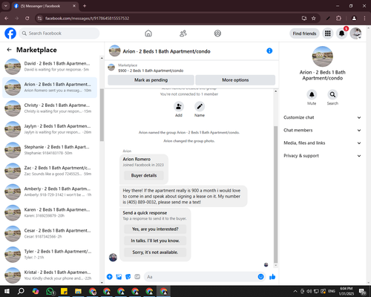The height and width of the screenshot is (297, 371).
Task: Open Jaylyn - 2 Beds conversation
Action: pos(50,129)
